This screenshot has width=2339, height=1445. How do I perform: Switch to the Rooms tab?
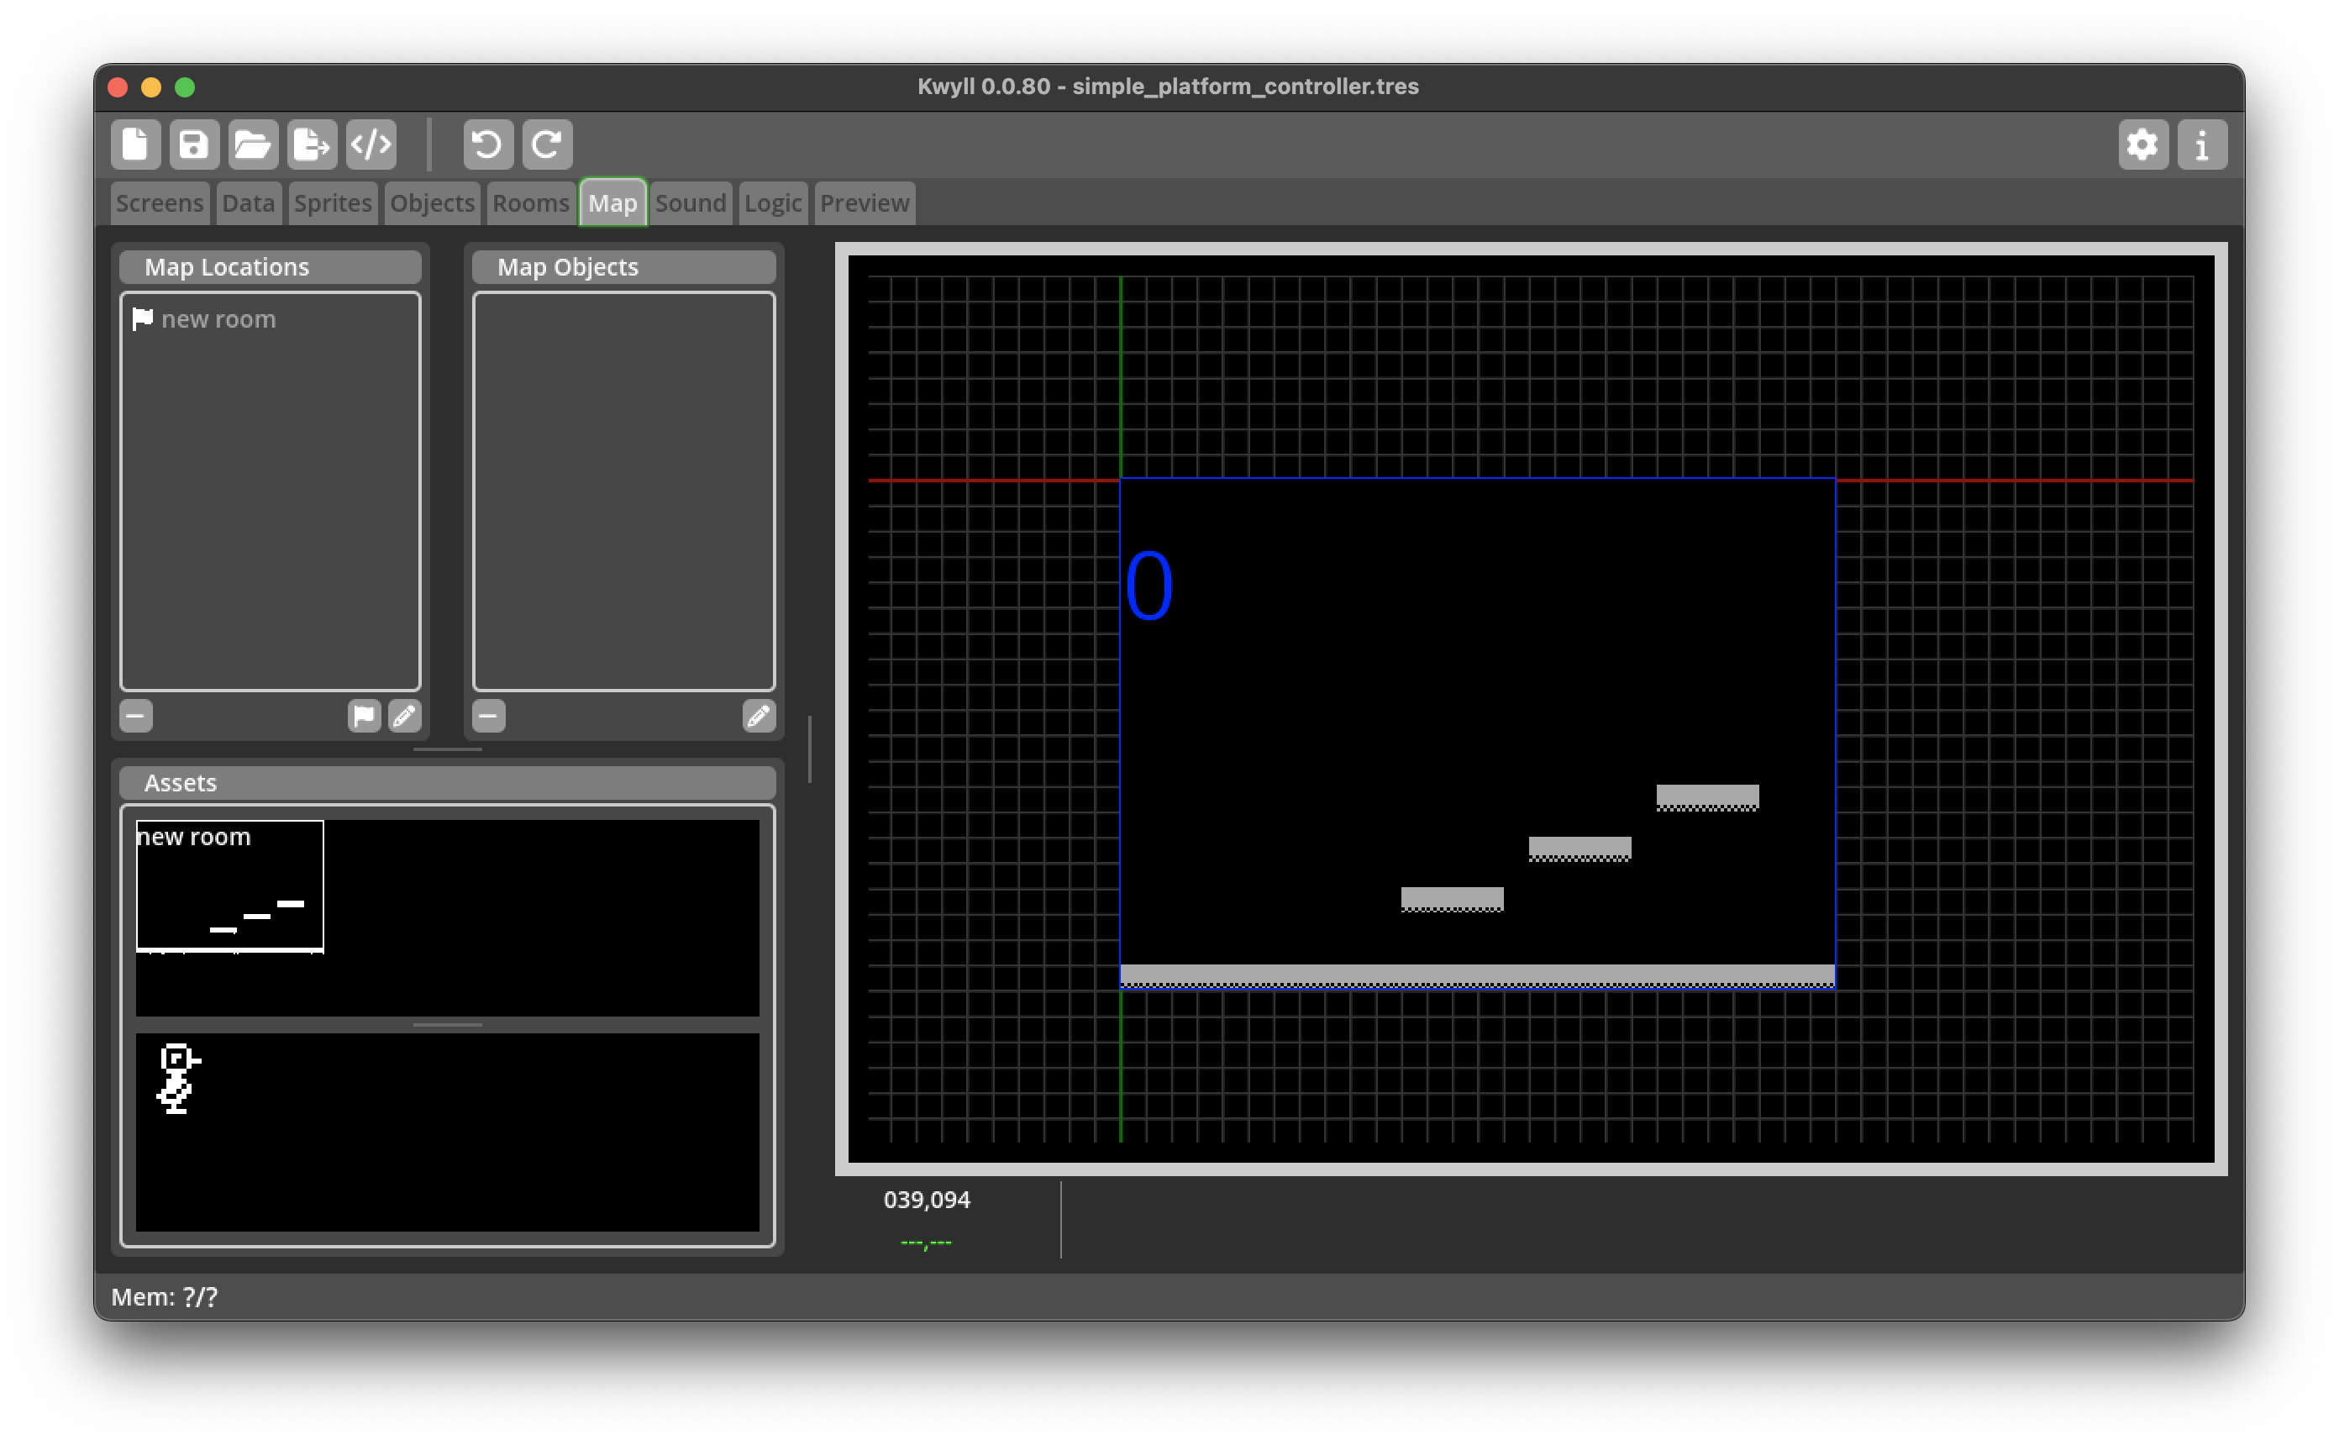click(530, 203)
